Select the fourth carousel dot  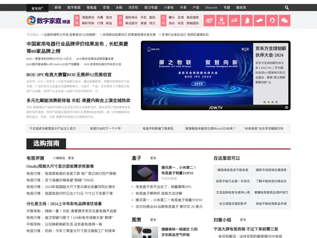coord(276,102)
